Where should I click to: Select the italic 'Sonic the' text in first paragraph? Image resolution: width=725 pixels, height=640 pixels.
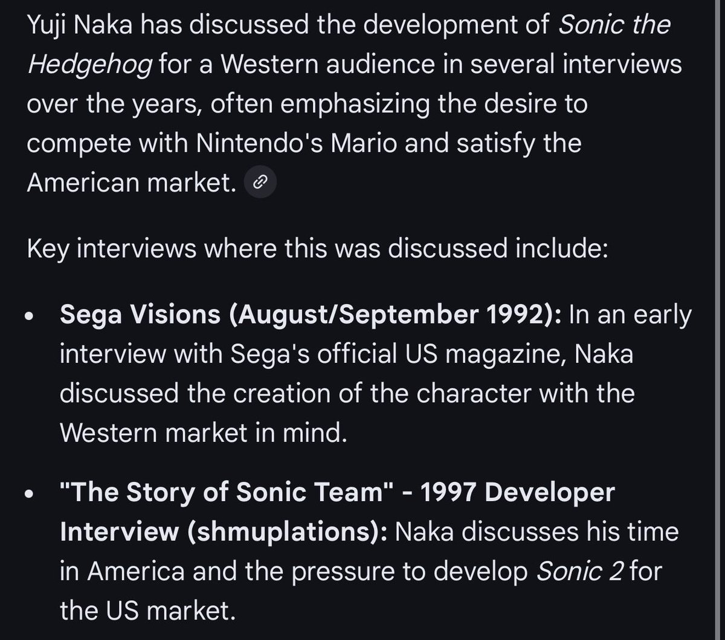pos(613,25)
